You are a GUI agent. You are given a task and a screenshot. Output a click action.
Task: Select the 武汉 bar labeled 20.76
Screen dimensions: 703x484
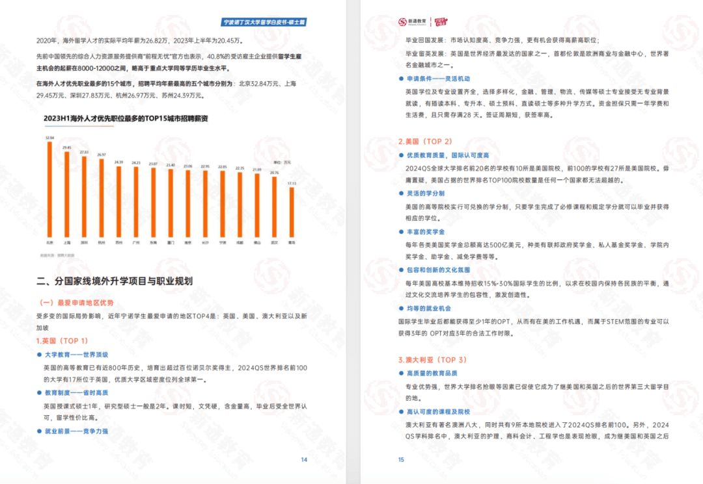click(275, 207)
